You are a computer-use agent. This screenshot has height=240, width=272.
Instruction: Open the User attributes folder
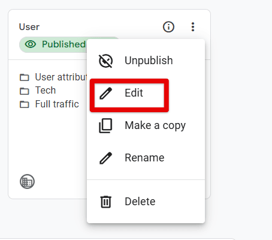pos(53,77)
